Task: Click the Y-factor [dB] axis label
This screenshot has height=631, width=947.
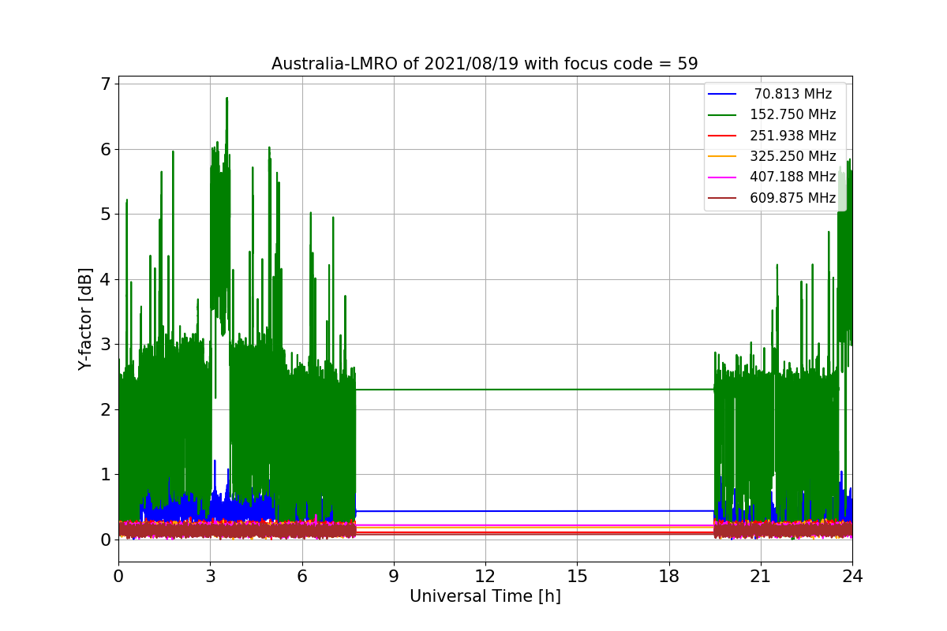Action: [85, 319]
